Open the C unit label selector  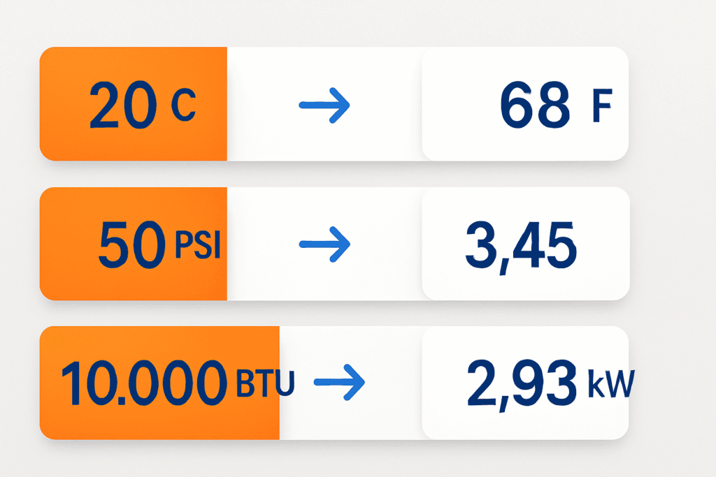[x=184, y=105]
